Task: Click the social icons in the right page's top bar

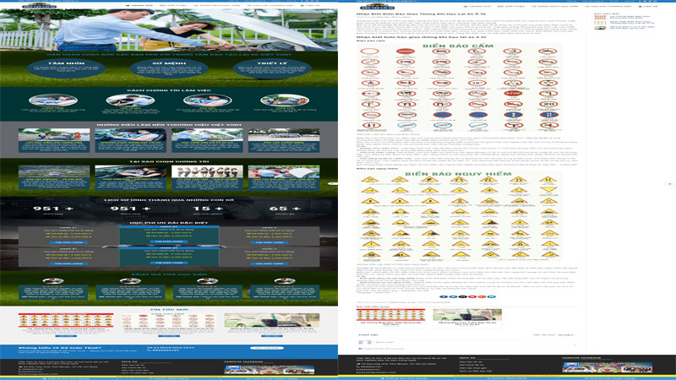Action: 648,2
